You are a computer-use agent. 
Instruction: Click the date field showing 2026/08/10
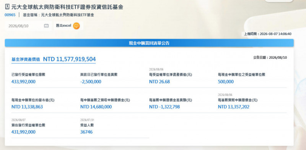point(28,26)
